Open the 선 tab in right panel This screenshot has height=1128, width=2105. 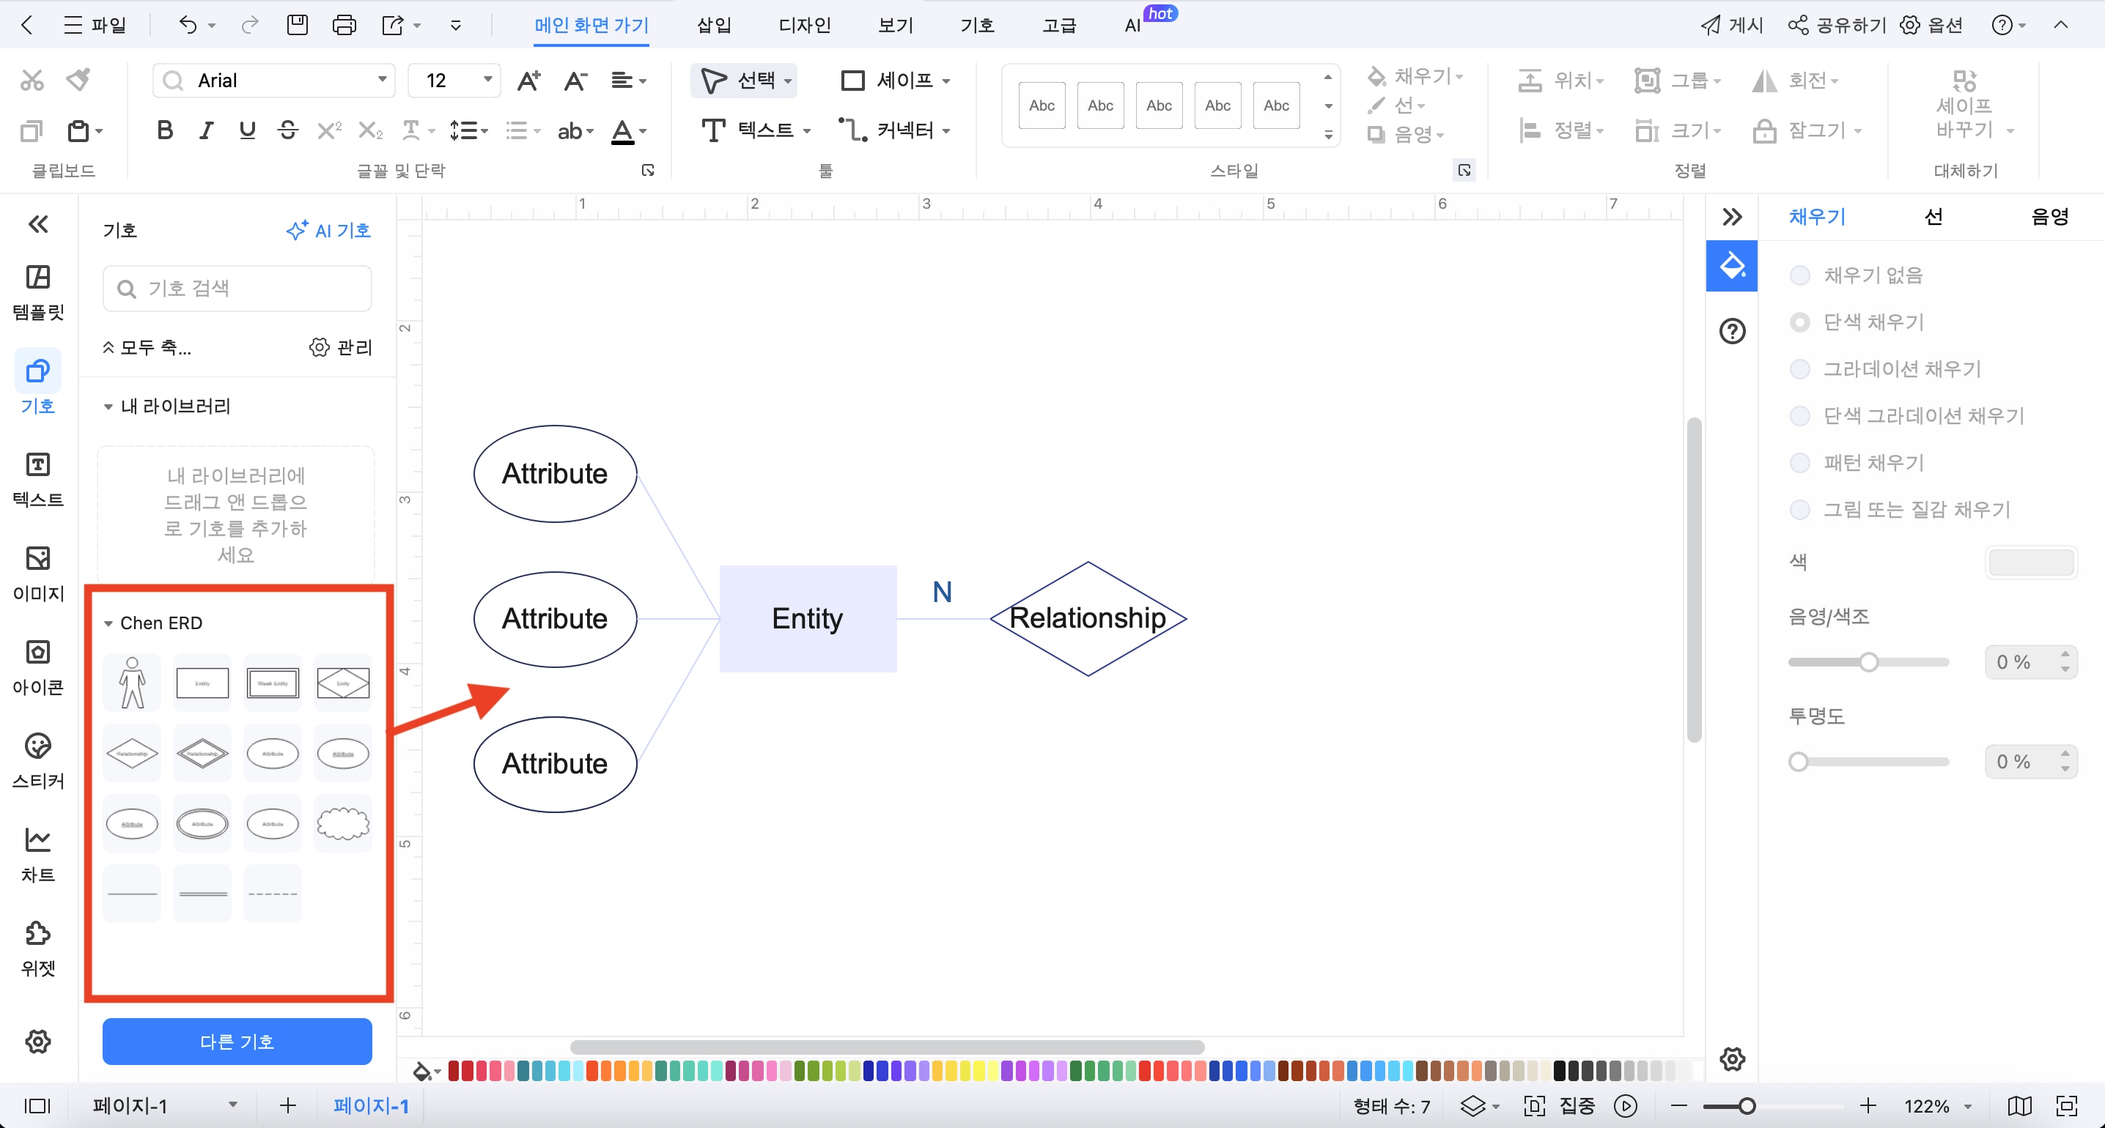(x=1933, y=217)
